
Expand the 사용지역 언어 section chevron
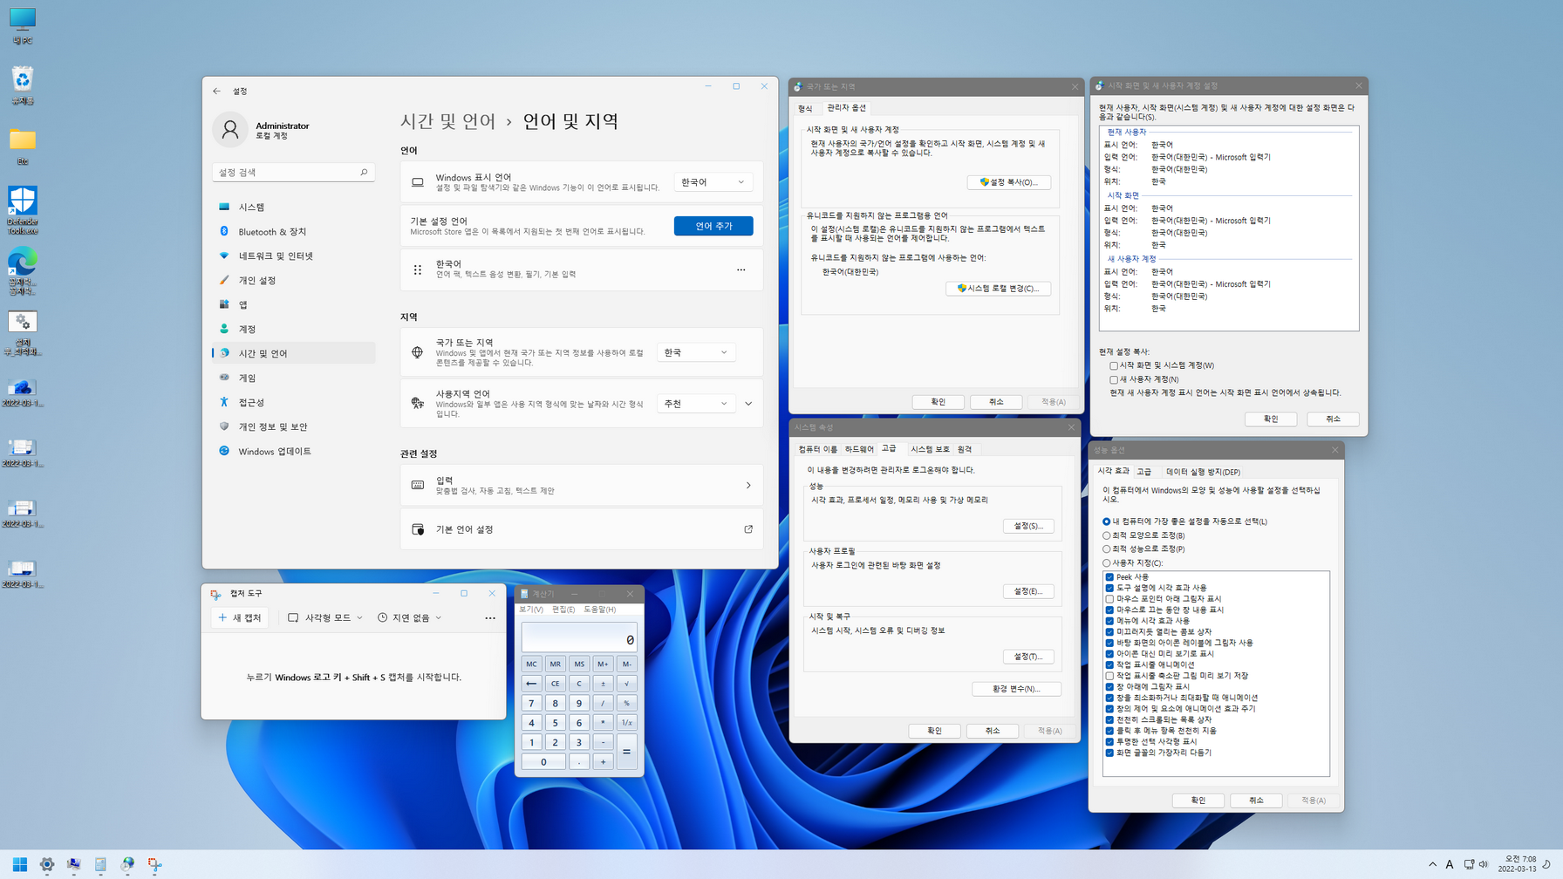pyautogui.click(x=748, y=404)
